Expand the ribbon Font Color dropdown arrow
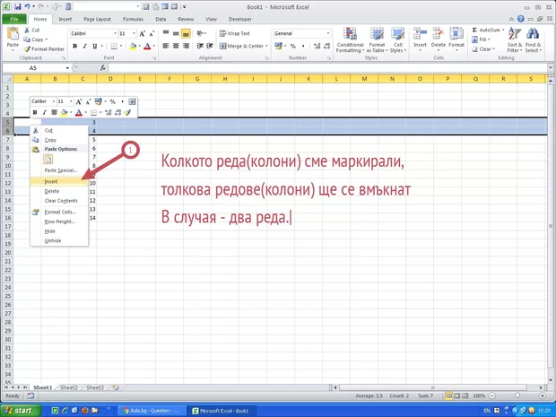Image resolution: width=556 pixels, height=417 pixels. 153,46
